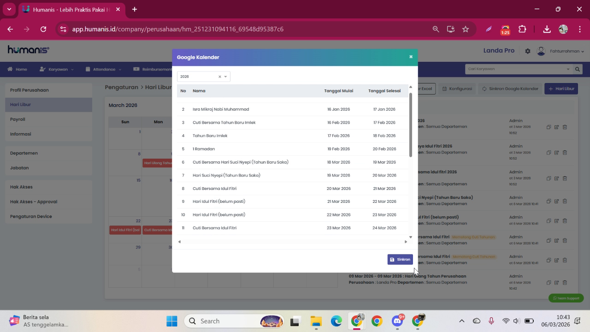This screenshot has width=590, height=332.
Task: Open the browser zoom magnifier icon
Action: click(436, 29)
